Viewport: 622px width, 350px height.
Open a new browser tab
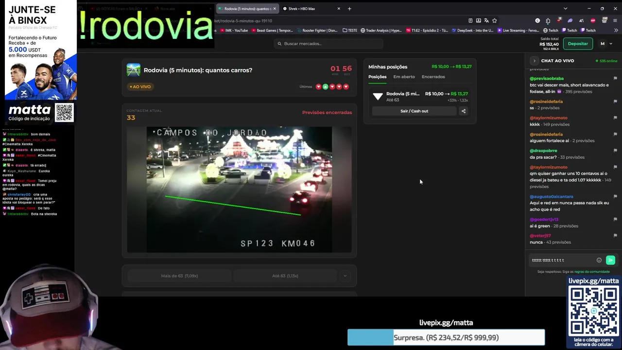[349, 8]
